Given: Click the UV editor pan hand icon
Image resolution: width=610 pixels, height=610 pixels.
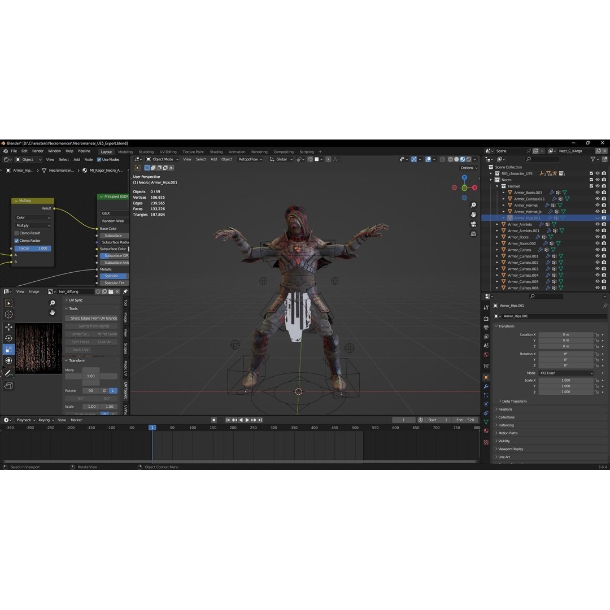Looking at the screenshot, I should [53, 312].
